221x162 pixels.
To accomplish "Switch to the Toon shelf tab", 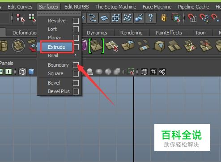I will 200,33.
